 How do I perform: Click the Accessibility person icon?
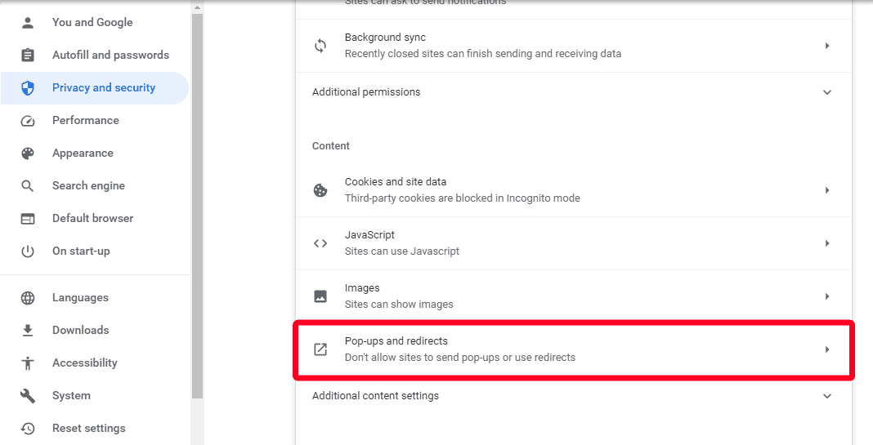click(28, 363)
